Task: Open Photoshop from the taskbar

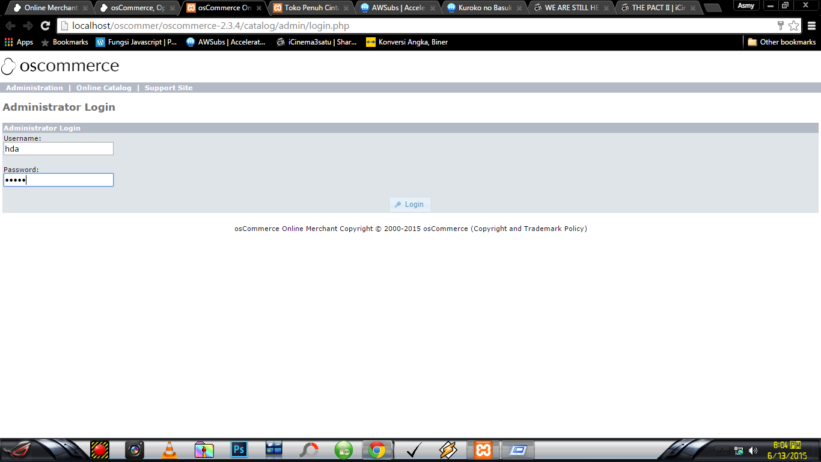Action: pyautogui.click(x=239, y=450)
